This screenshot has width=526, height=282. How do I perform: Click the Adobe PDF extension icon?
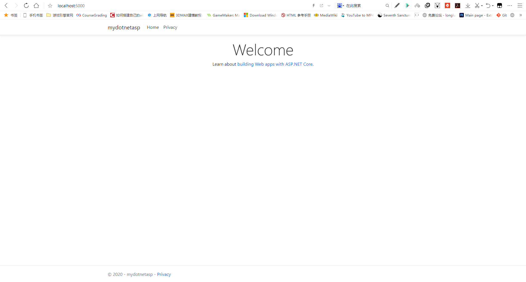458,6
